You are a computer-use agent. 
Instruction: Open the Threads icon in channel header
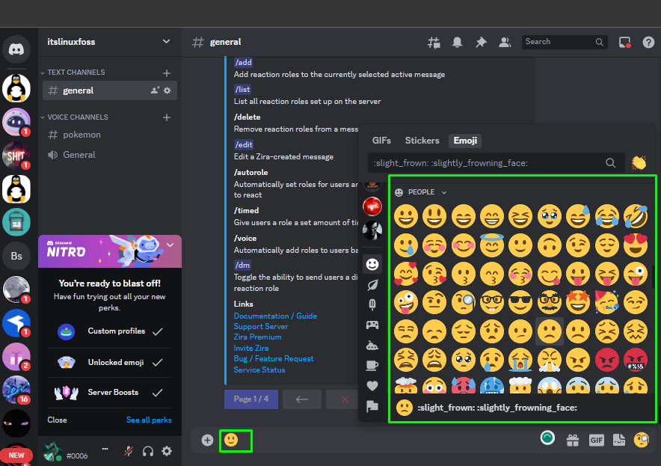tap(434, 42)
